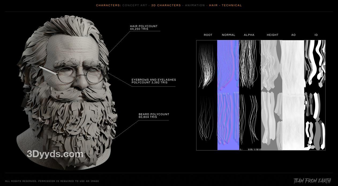Click the Hair Polycount 44,250 Tris label
The image size is (338, 186).
(144, 27)
